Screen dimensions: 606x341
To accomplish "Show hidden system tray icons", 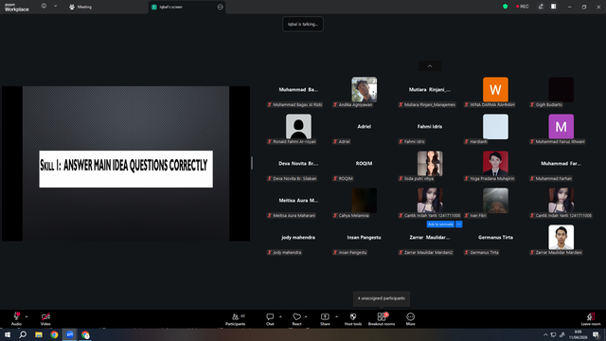I will (545, 334).
